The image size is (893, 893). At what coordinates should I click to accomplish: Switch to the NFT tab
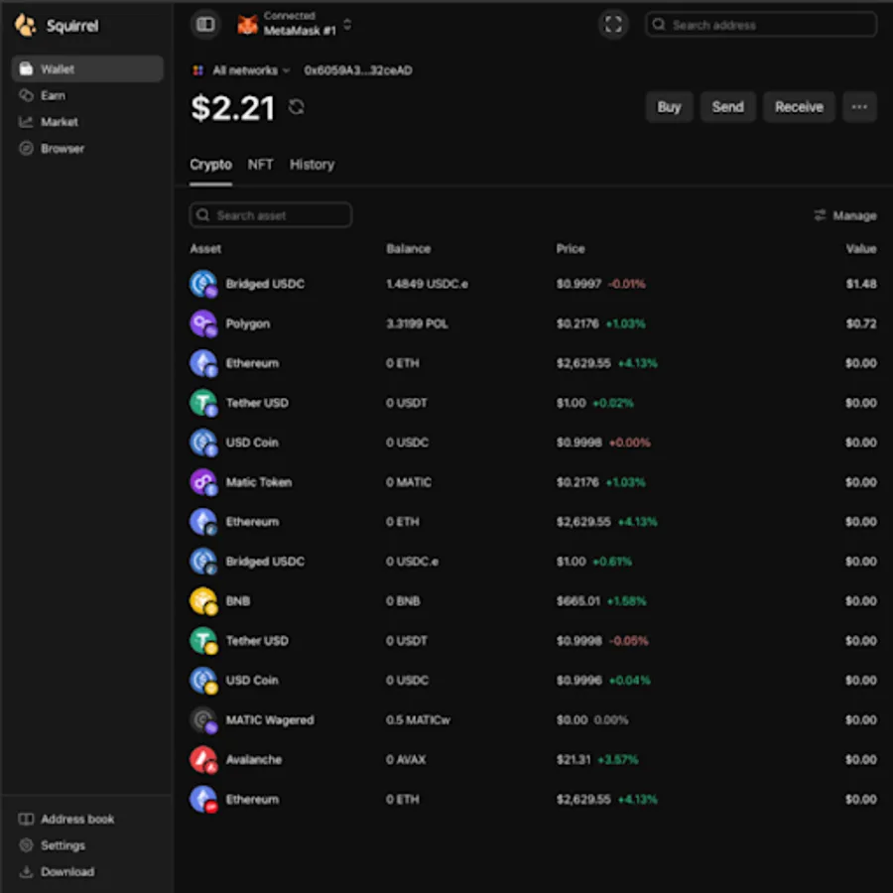tap(260, 165)
